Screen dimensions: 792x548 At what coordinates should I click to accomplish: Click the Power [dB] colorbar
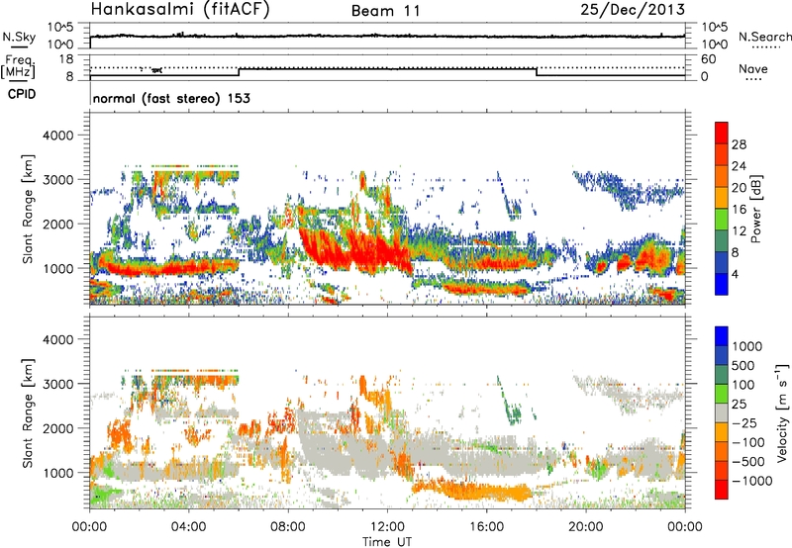[x=722, y=208]
